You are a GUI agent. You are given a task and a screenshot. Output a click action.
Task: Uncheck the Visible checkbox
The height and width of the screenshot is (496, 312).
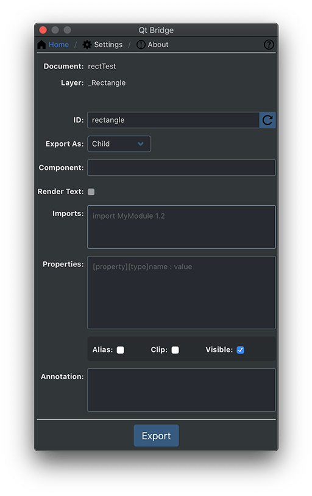240,350
